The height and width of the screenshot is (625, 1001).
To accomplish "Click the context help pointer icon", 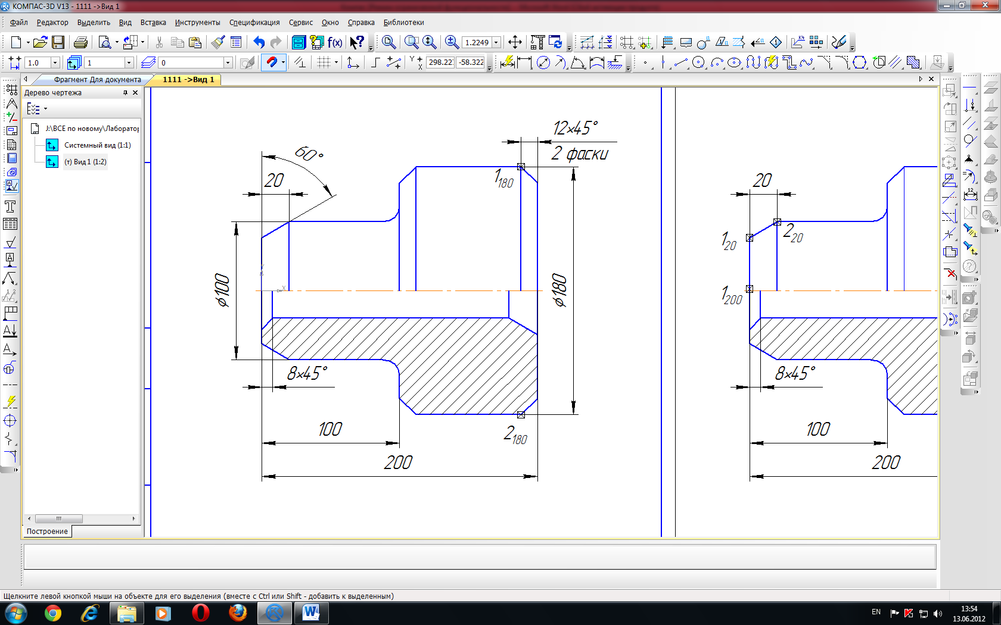I will (356, 42).
